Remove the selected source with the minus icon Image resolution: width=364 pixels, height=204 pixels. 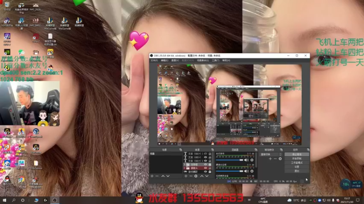tap(191, 176)
